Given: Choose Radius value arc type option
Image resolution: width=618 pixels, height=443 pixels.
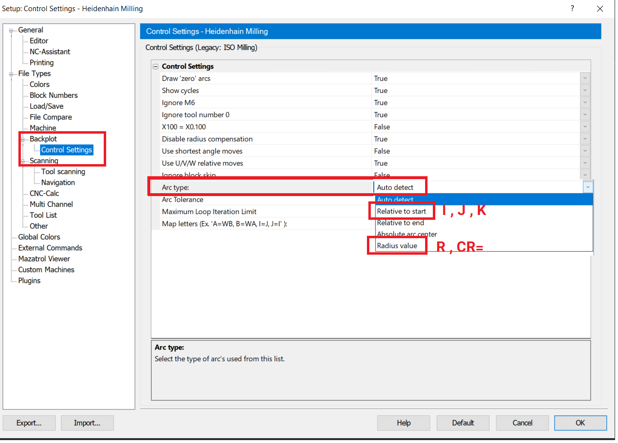Looking at the screenshot, I should (x=484, y=245).
